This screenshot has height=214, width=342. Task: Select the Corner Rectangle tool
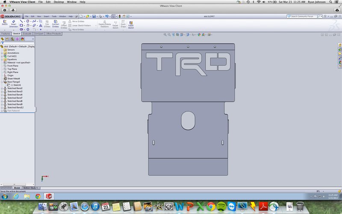pos(21,25)
